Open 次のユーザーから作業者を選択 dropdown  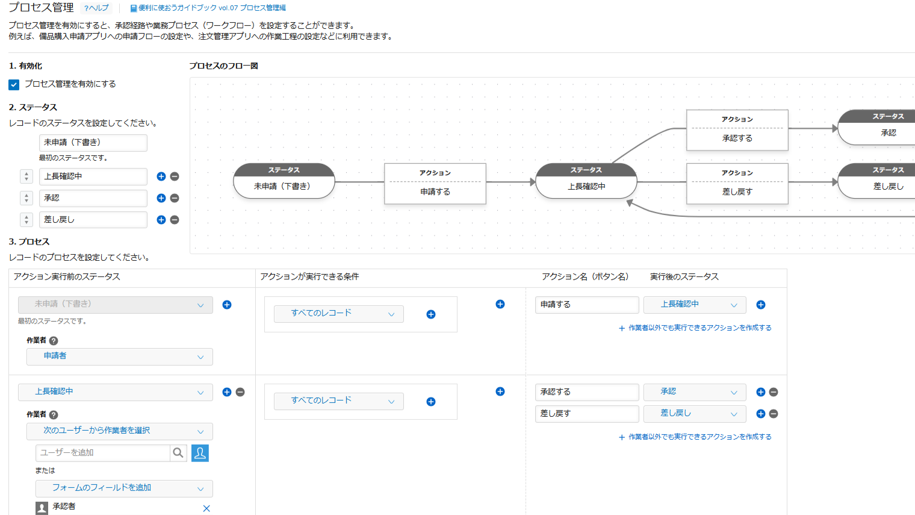click(119, 431)
